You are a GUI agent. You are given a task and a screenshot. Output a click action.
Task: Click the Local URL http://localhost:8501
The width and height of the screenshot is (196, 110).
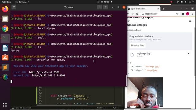tap(44, 72)
